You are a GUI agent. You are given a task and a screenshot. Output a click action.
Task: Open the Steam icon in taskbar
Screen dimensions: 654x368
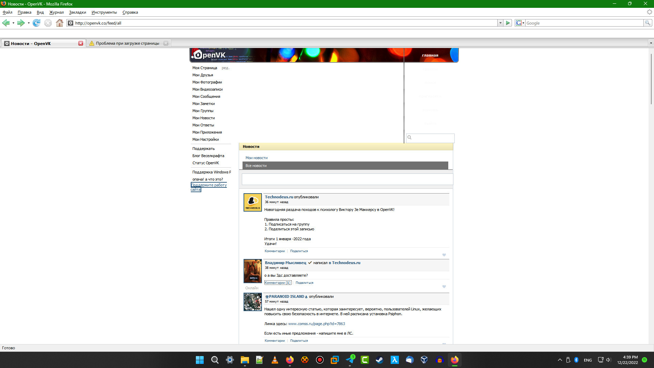click(379, 360)
